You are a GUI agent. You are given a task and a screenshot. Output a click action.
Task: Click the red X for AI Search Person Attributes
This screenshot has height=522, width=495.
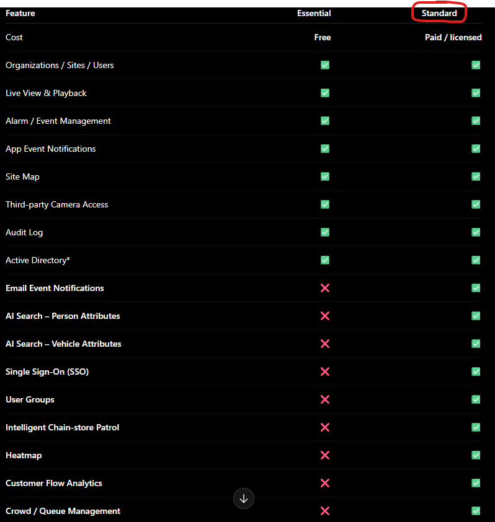(x=325, y=316)
